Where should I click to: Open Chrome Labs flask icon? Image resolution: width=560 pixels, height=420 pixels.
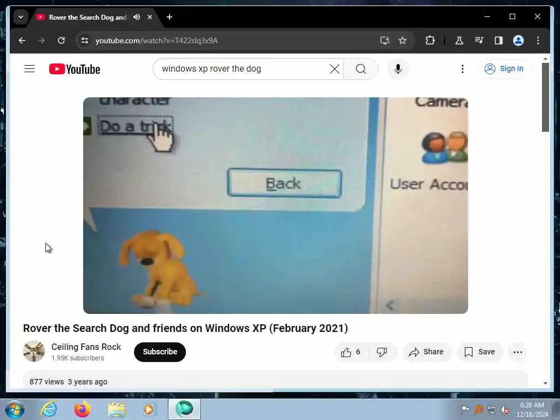click(x=459, y=40)
